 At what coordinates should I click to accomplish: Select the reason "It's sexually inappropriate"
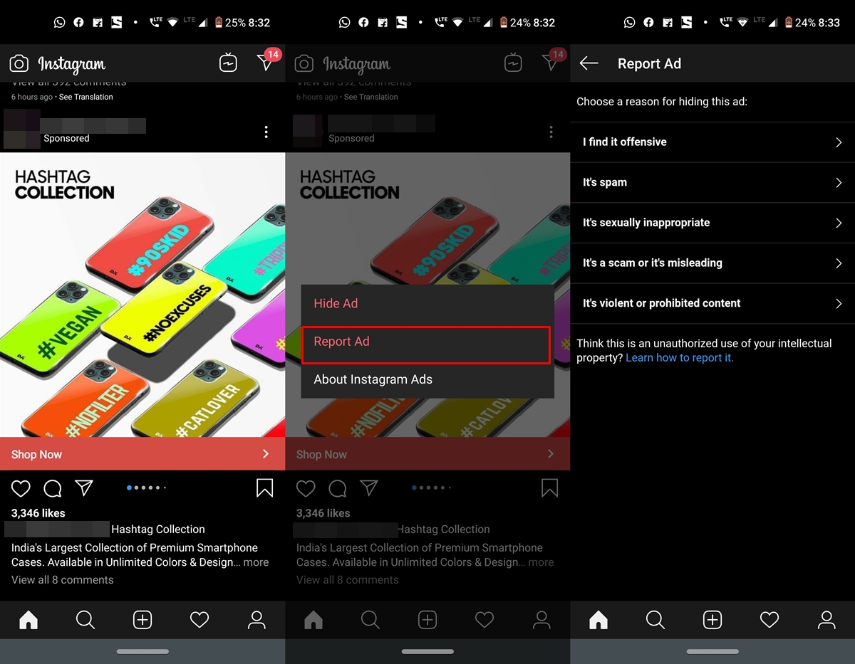tap(712, 223)
